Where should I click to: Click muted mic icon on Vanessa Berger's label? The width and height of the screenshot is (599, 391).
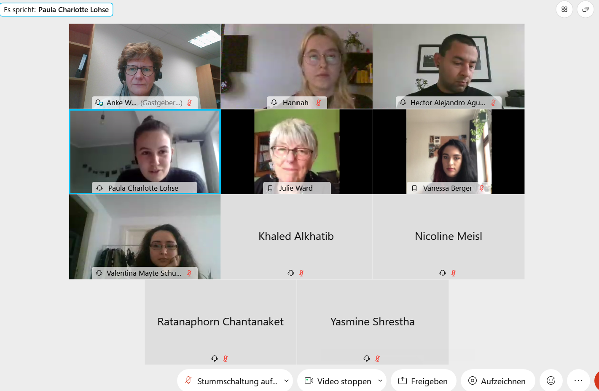click(x=481, y=188)
